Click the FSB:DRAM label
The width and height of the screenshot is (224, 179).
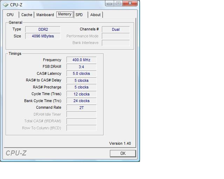pyautogui.click(x=52, y=66)
